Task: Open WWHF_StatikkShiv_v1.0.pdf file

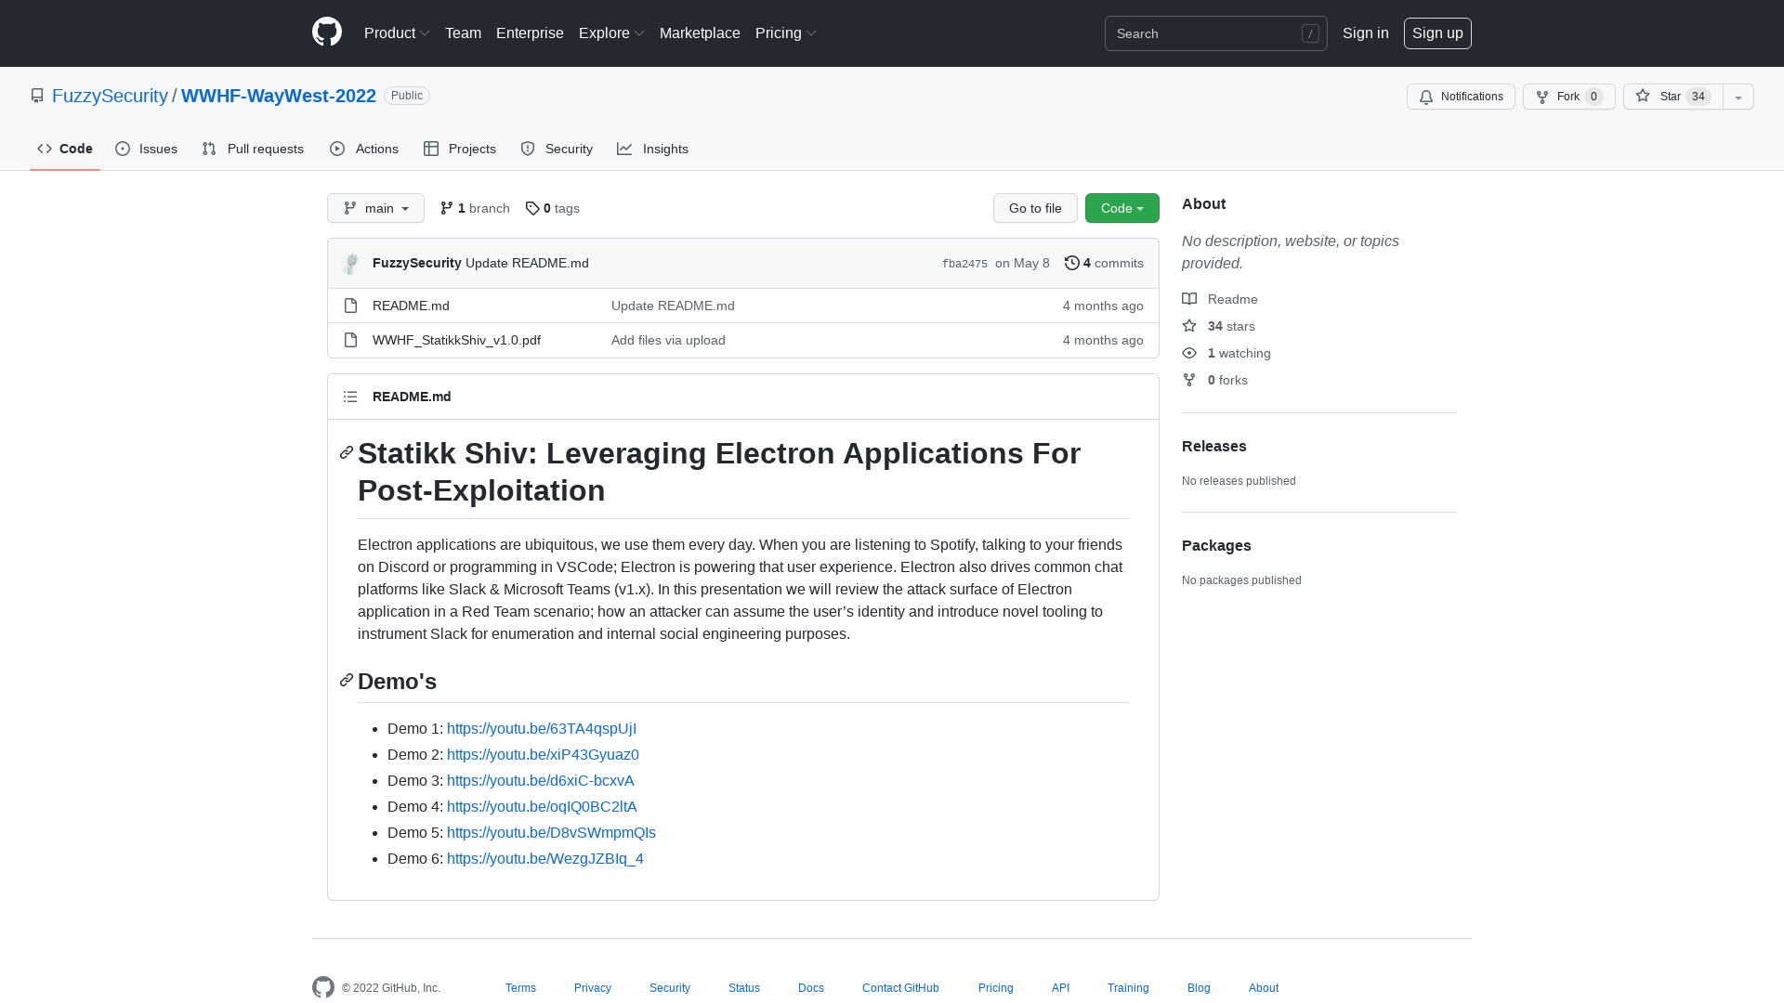Action: click(x=456, y=340)
